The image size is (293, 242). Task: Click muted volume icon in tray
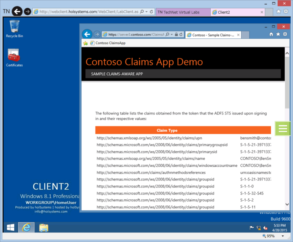pyautogui.click(x=265, y=228)
